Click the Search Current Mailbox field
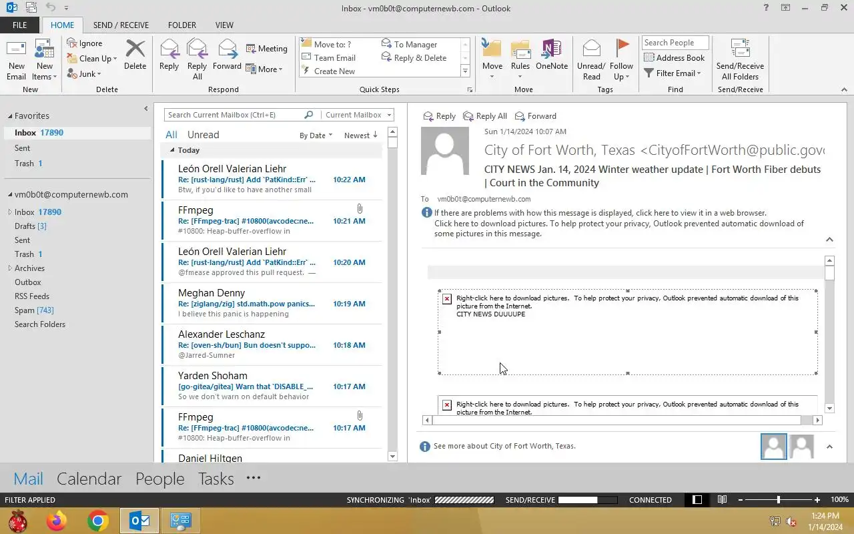854x534 pixels. [234, 115]
